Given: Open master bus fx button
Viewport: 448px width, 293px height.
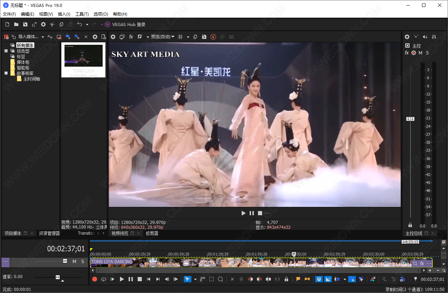Looking at the screenshot, I should 407,53.
